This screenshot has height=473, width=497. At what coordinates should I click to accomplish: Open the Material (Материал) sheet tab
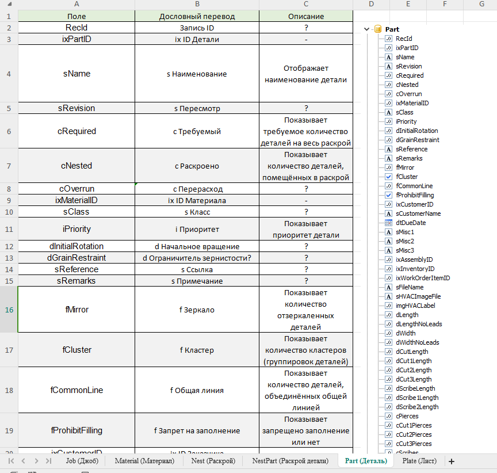pos(144,461)
